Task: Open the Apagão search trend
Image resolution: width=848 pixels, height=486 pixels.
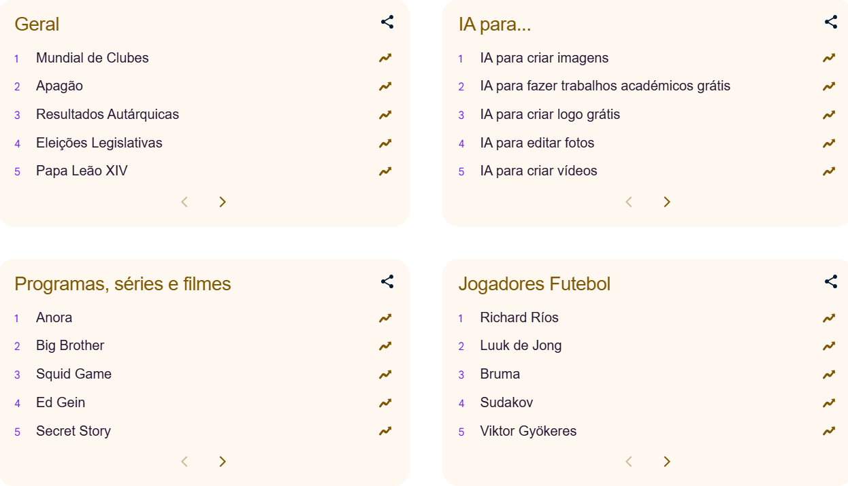Action: coord(59,86)
